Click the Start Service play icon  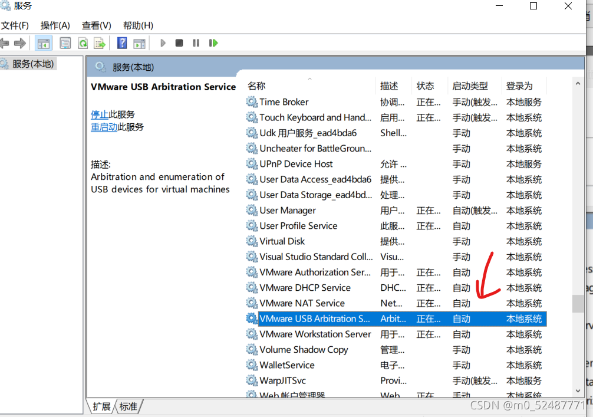[x=163, y=43]
